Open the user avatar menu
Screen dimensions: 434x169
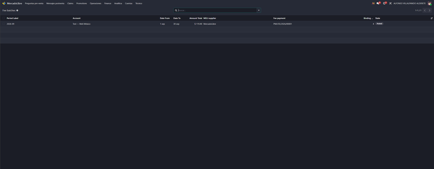pyautogui.click(x=430, y=3)
